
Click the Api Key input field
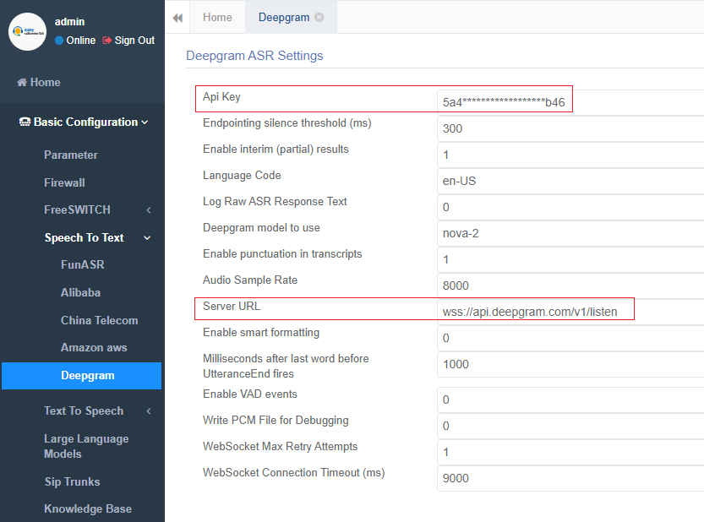tap(570, 102)
